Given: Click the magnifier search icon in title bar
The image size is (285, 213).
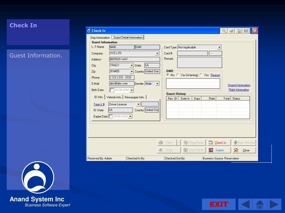Looking at the screenshot, I should pyautogui.click(x=224, y=31).
